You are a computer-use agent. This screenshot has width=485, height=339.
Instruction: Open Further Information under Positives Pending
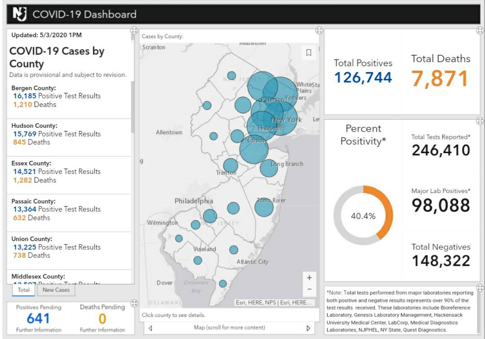[38, 330]
